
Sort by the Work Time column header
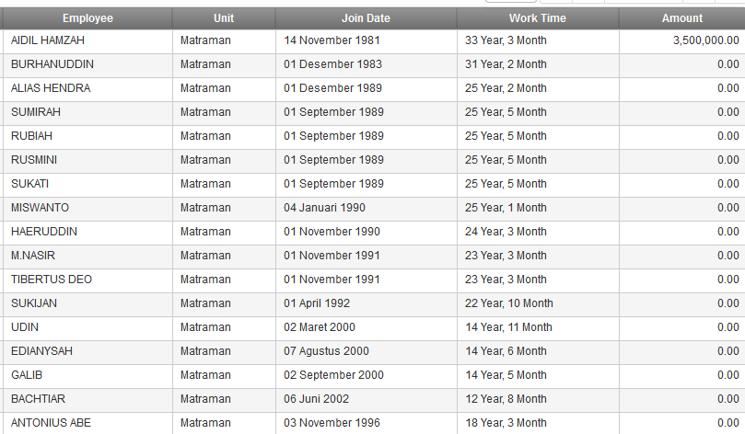(x=538, y=18)
